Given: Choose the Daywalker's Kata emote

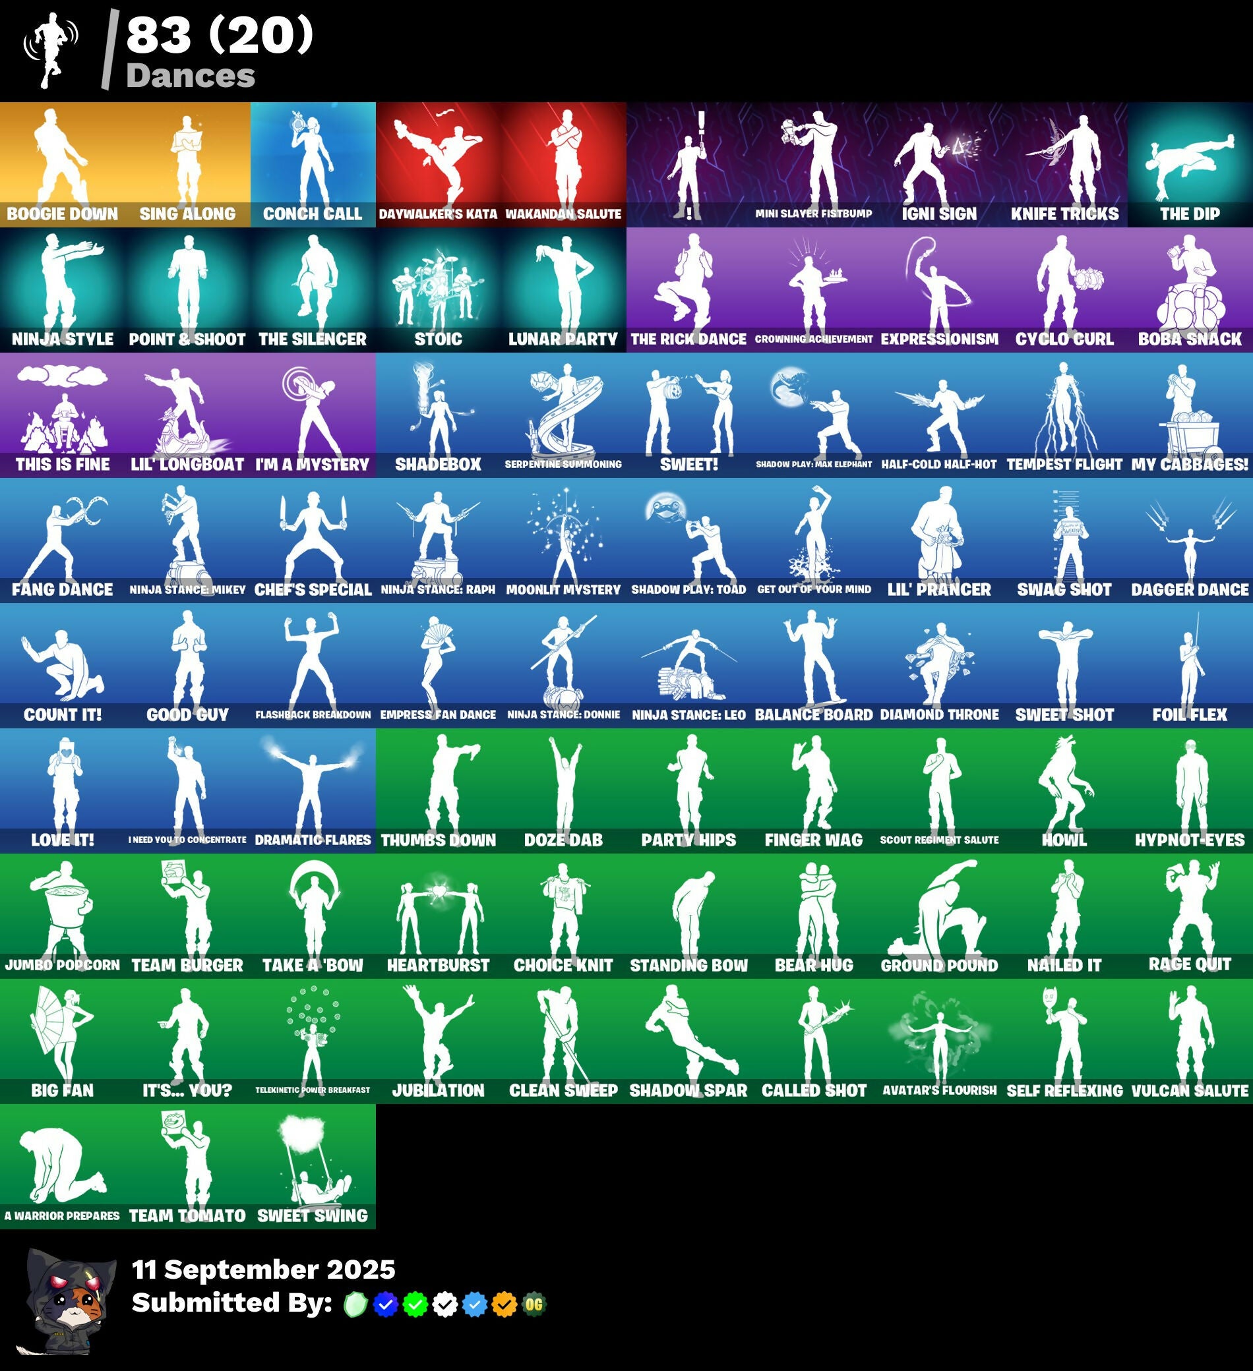Looking at the screenshot, I should (438, 165).
